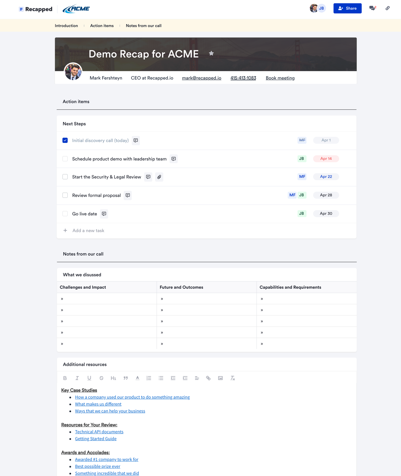Click the Share button

point(347,8)
